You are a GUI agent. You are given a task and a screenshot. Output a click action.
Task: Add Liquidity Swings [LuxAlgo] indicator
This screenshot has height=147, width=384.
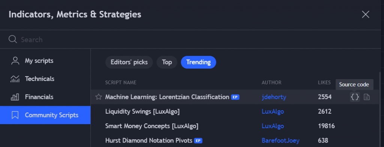[142, 112]
